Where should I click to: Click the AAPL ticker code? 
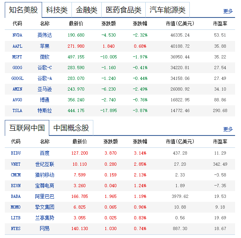(x=17, y=46)
